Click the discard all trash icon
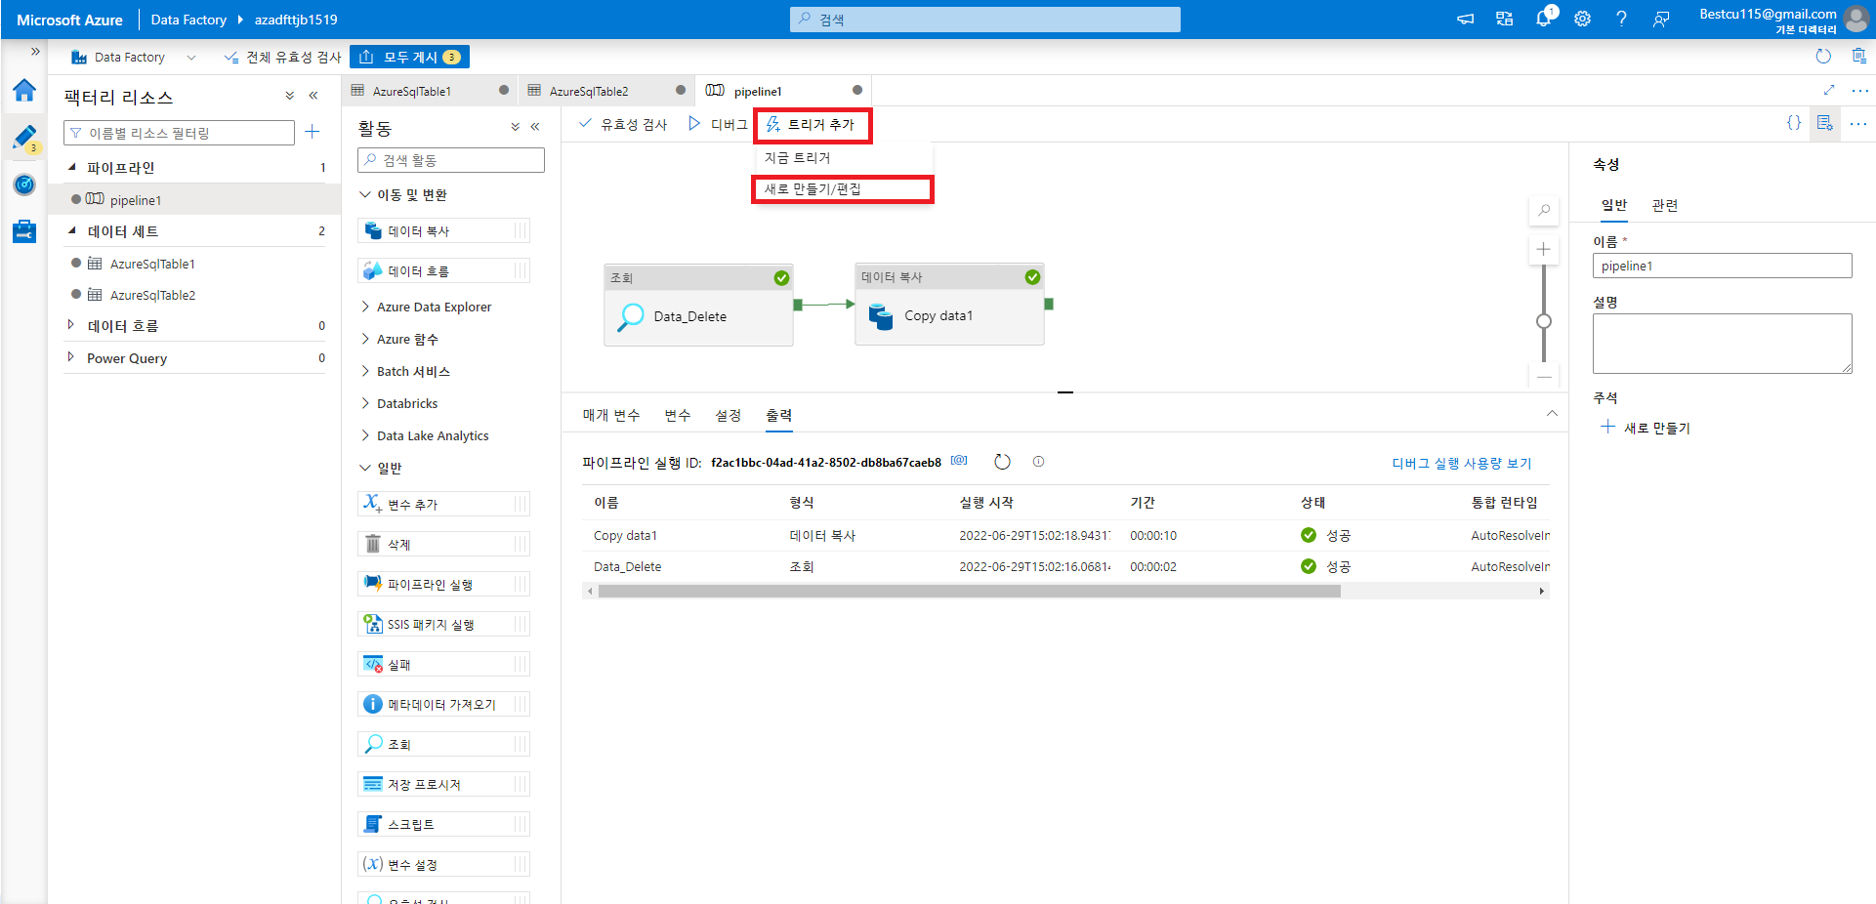The image size is (1876, 904). [x=1858, y=57]
